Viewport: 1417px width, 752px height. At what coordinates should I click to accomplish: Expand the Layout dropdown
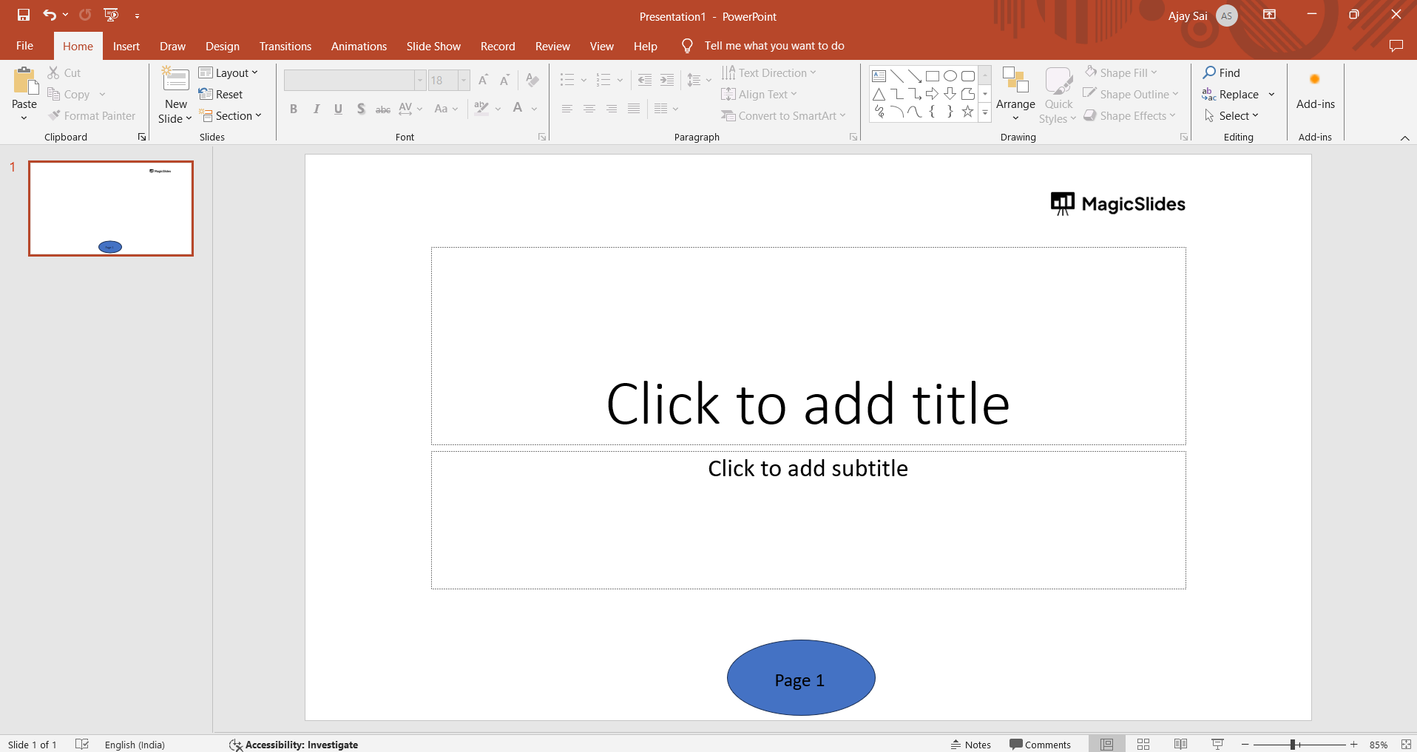coord(229,72)
